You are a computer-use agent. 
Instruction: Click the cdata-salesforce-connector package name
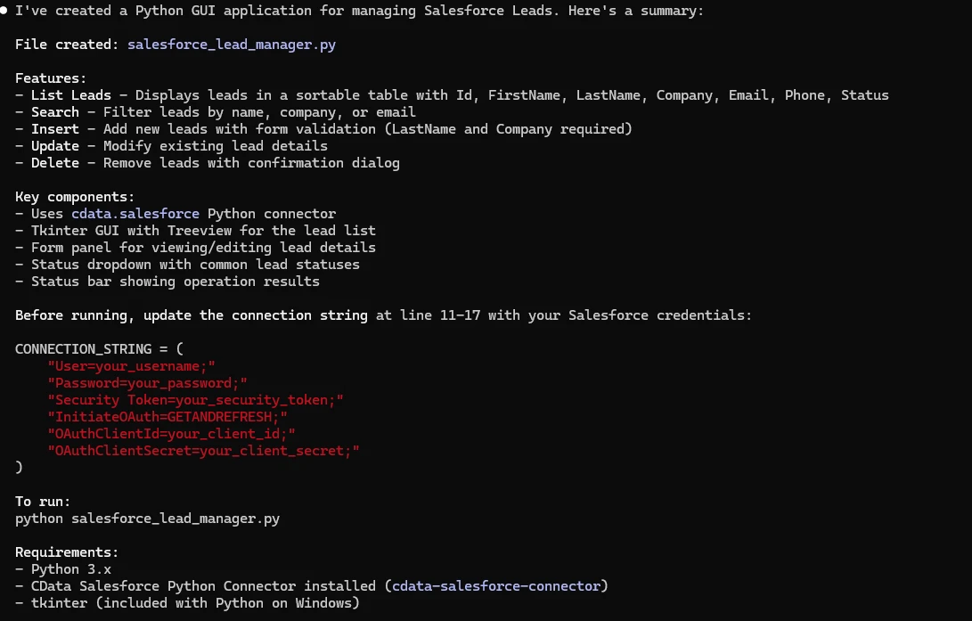click(x=497, y=586)
